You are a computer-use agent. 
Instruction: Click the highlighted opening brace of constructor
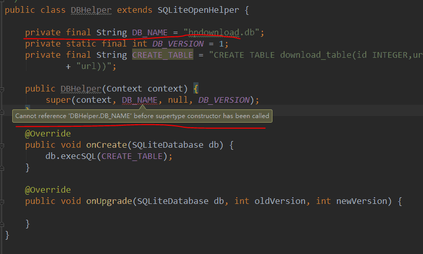[196, 88]
